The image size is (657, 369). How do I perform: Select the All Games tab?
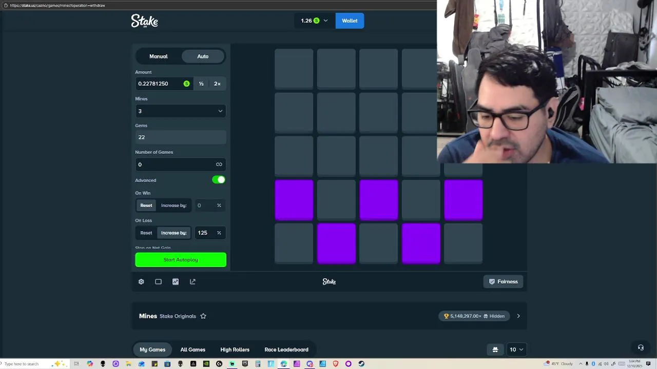(193, 350)
